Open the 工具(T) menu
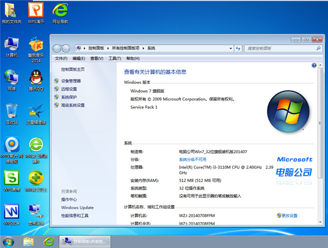 (x=115, y=58)
